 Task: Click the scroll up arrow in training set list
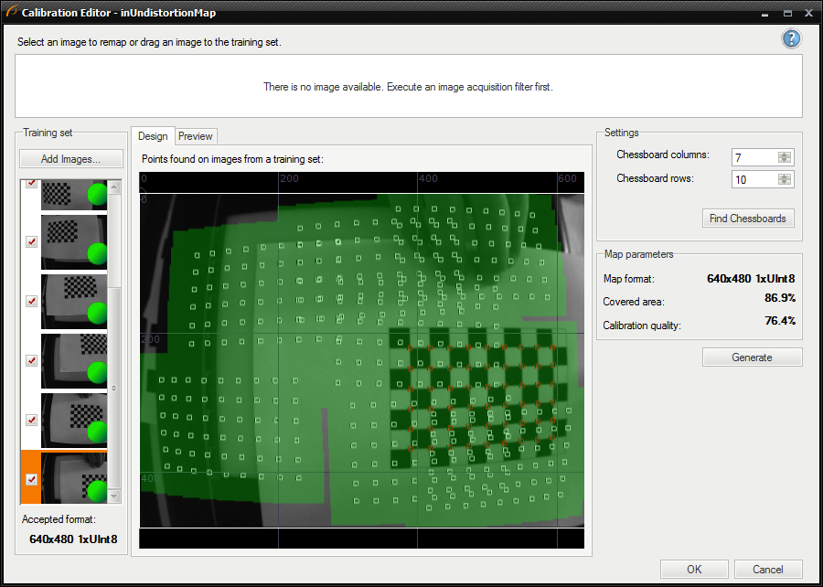(x=114, y=187)
